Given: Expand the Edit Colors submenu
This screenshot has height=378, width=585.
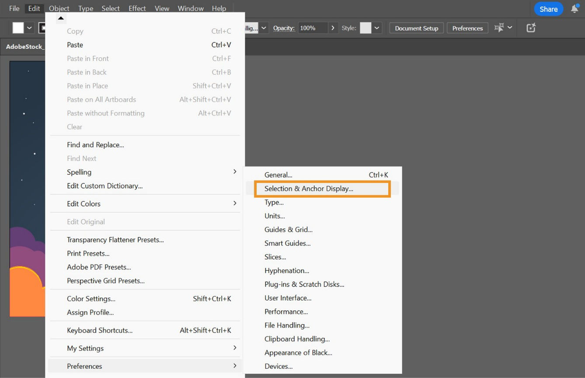Looking at the screenshot, I should 234,203.
